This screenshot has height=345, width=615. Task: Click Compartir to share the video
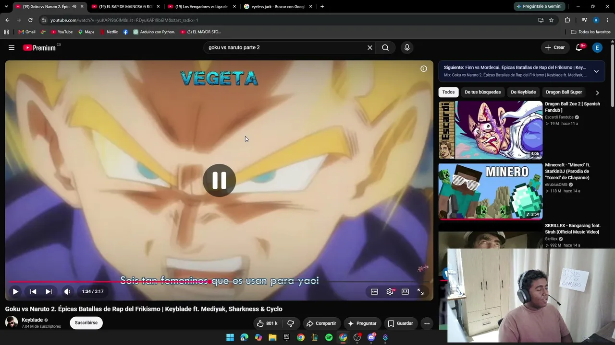coord(321,323)
